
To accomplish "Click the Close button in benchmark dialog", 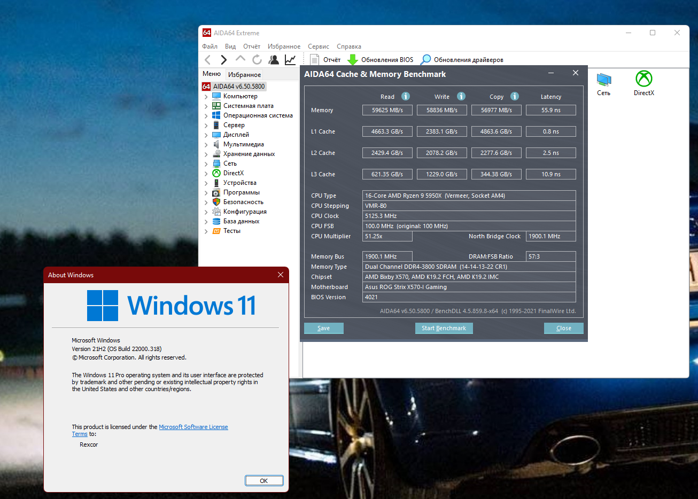I will coord(564,328).
